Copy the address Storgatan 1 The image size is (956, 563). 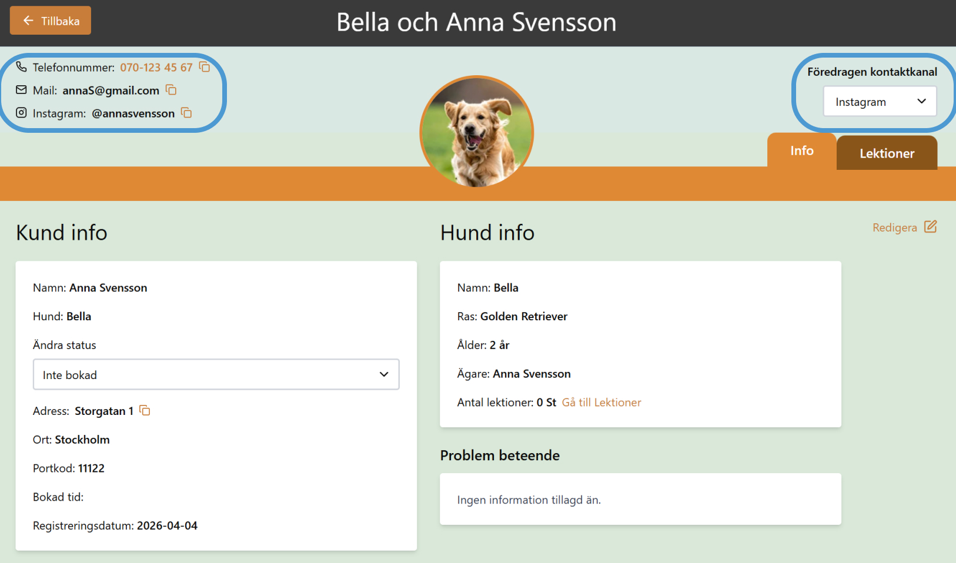point(145,411)
